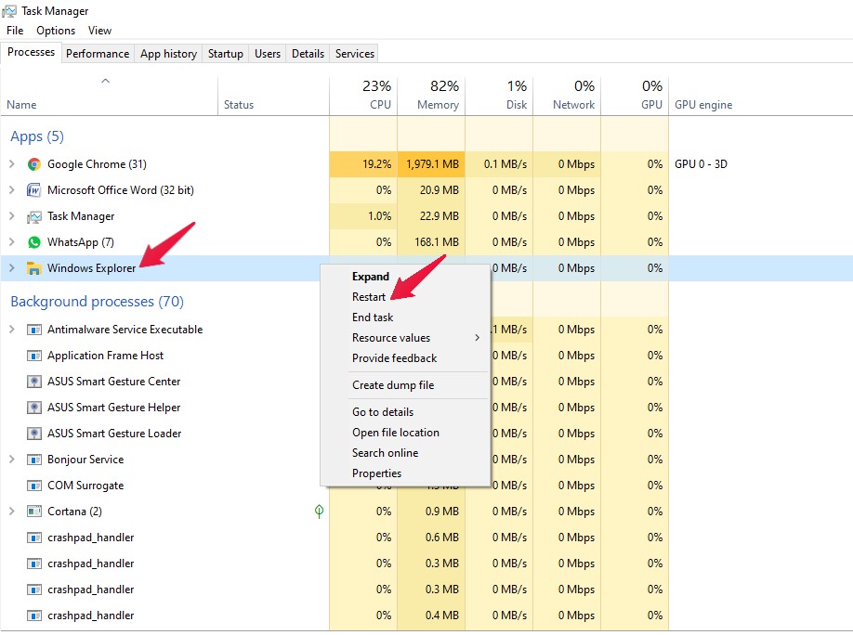Viewport: 853px width, 635px height.
Task: Sort processes by Memory column
Action: pyautogui.click(x=431, y=96)
